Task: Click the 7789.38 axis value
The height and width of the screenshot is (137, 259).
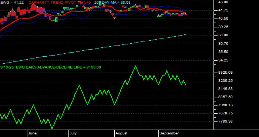Action: pyautogui.click(x=225, y=121)
